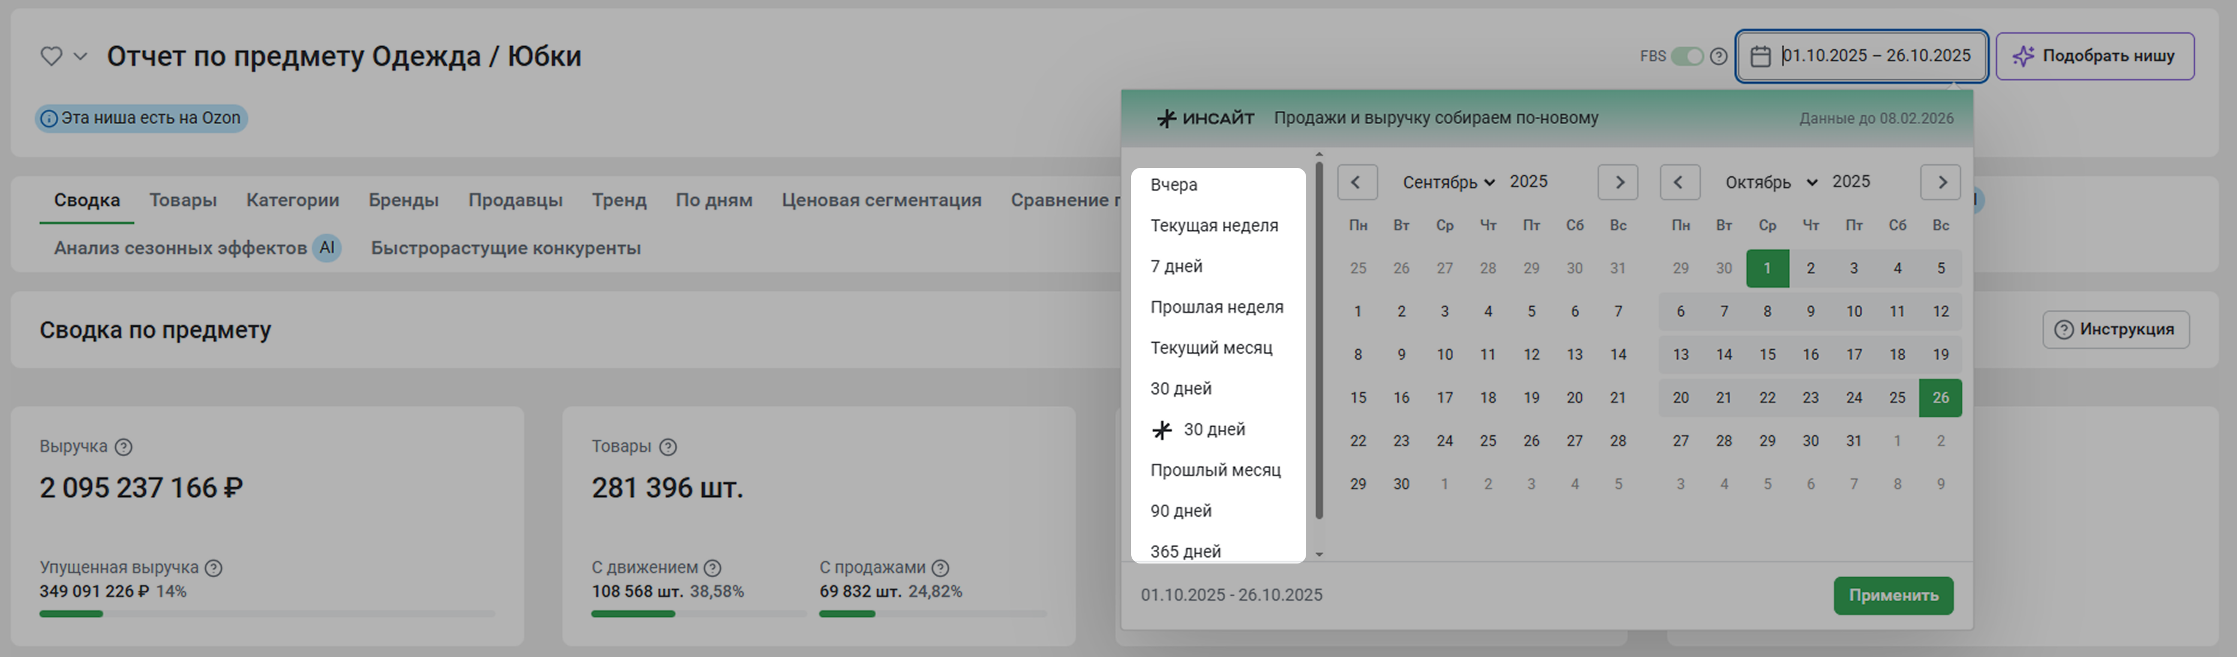Click the calendar icon in date field
The image size is (2237, 657).
click(1760, 56)
